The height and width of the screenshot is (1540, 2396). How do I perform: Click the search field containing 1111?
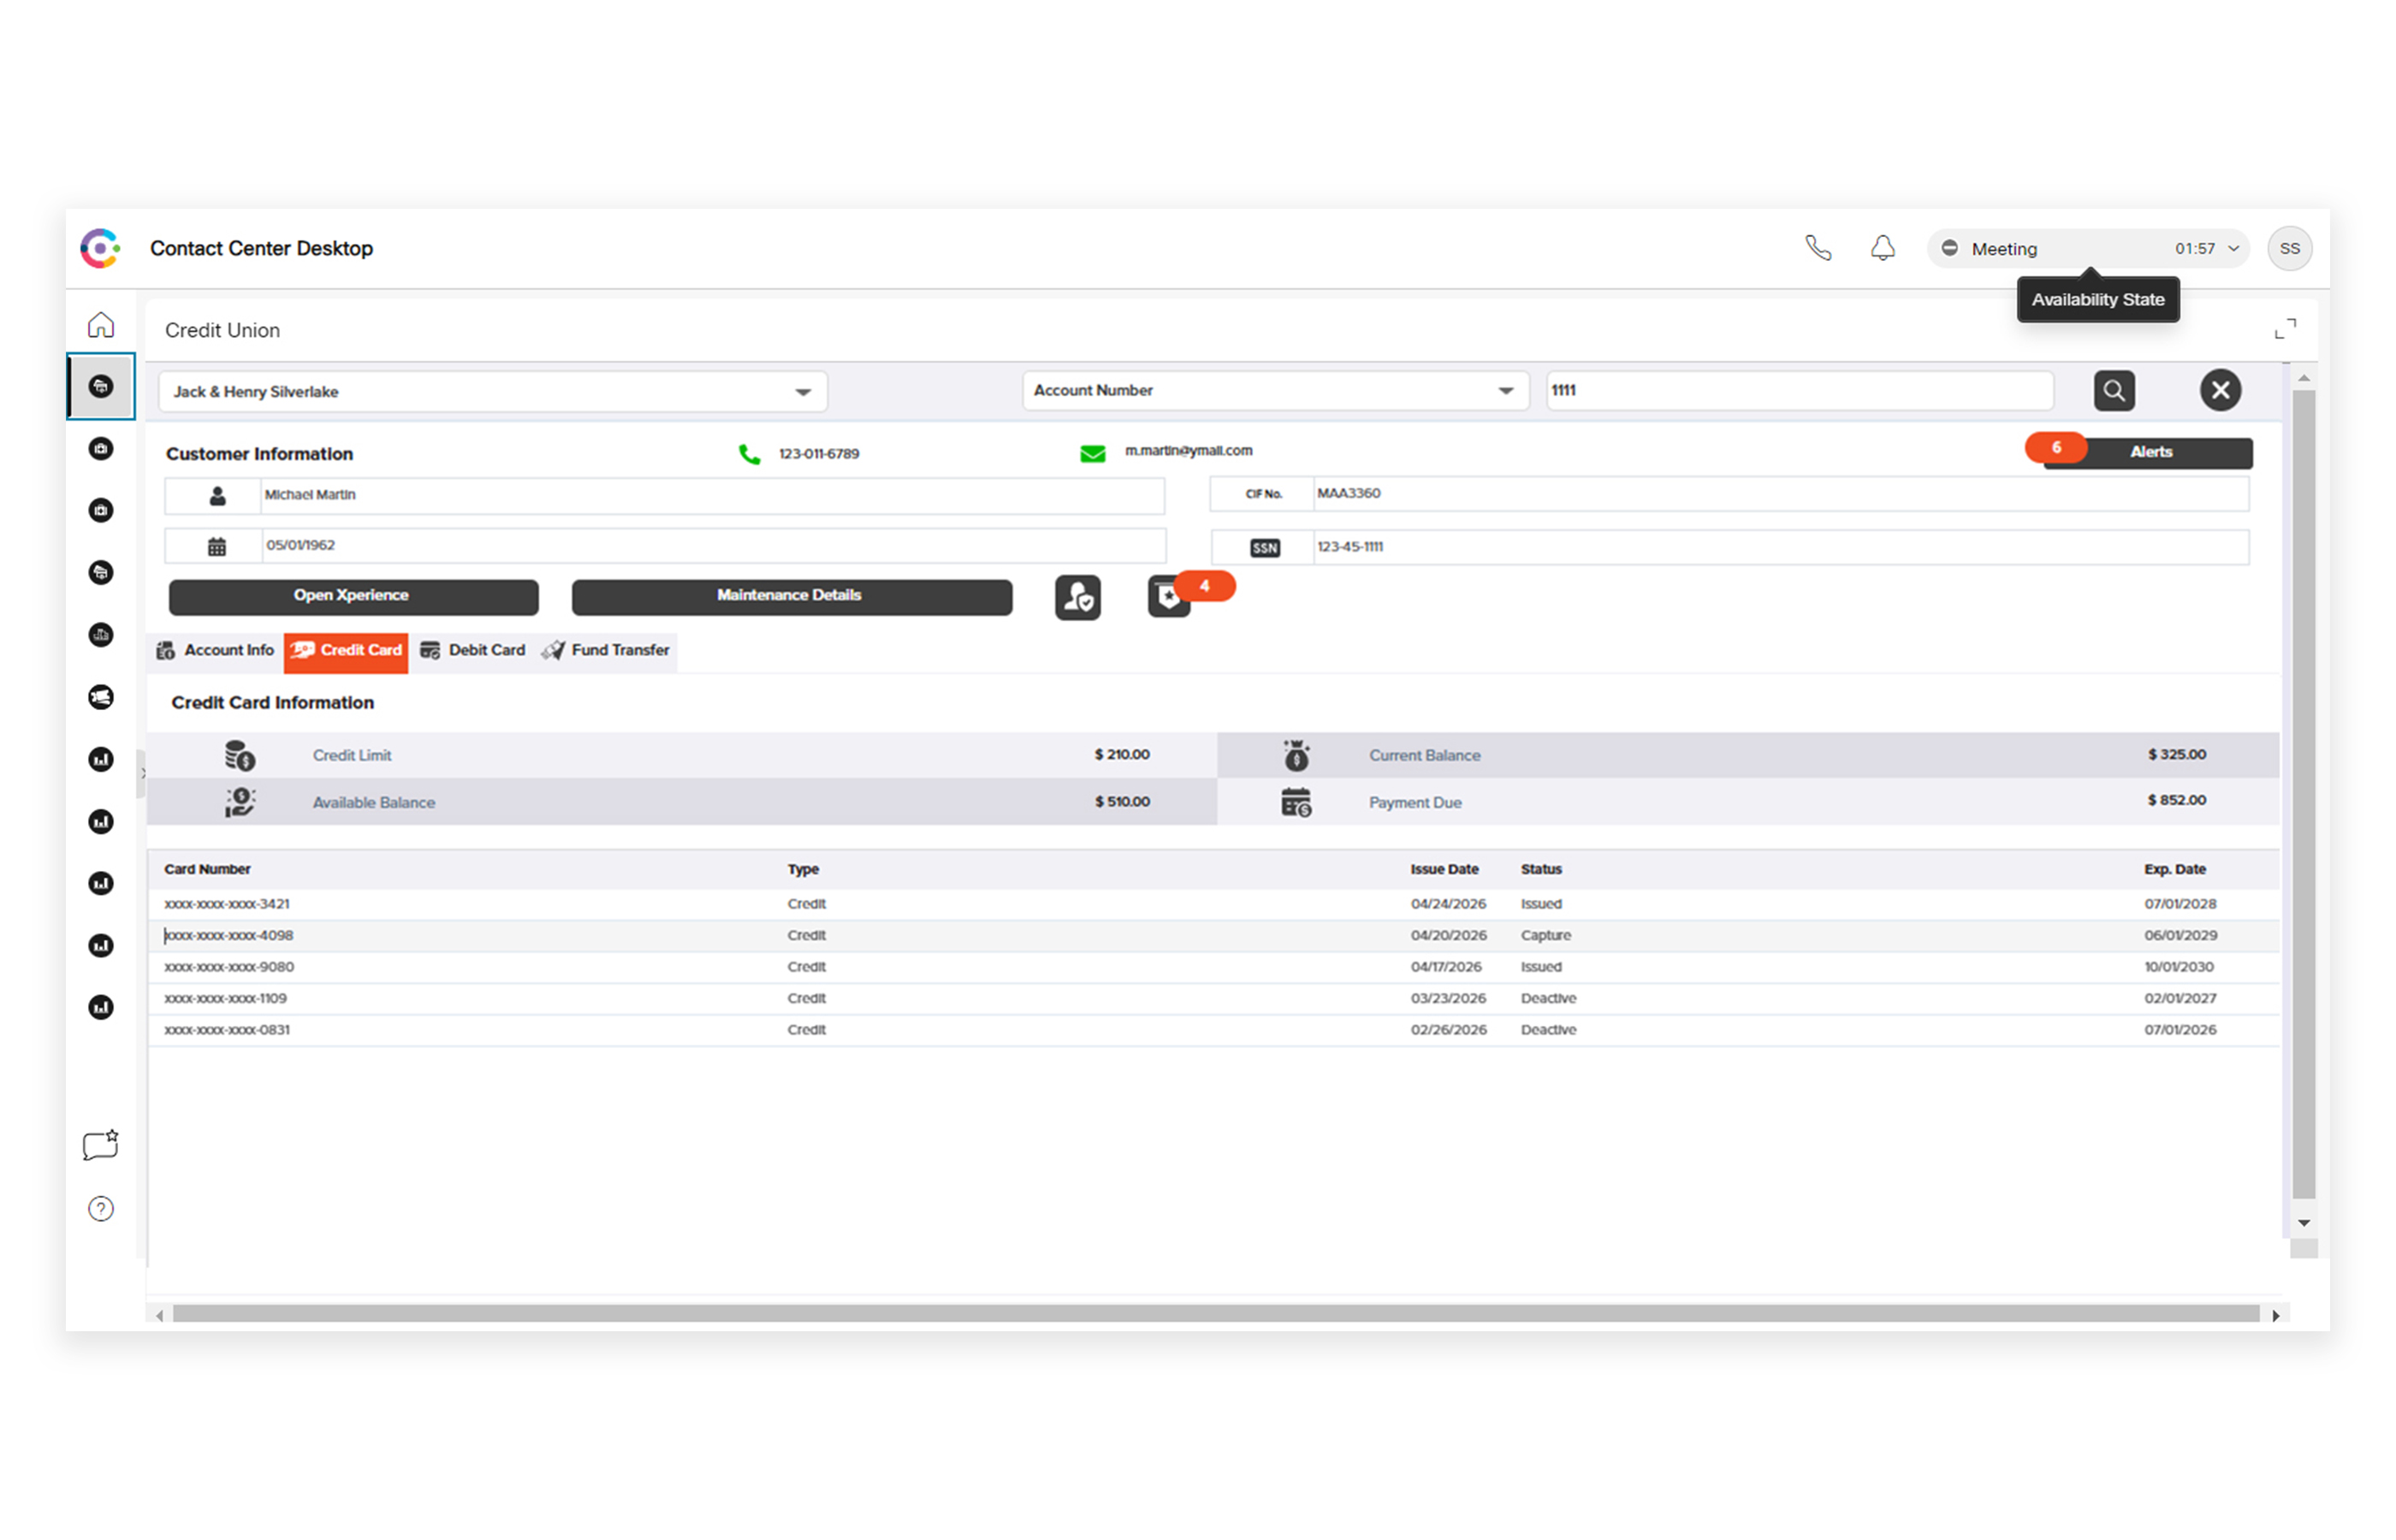pos(1799,391)
